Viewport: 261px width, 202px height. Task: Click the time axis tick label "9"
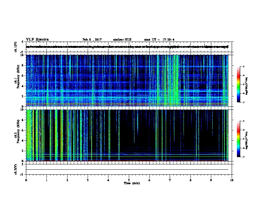click(x=211, y=180)
